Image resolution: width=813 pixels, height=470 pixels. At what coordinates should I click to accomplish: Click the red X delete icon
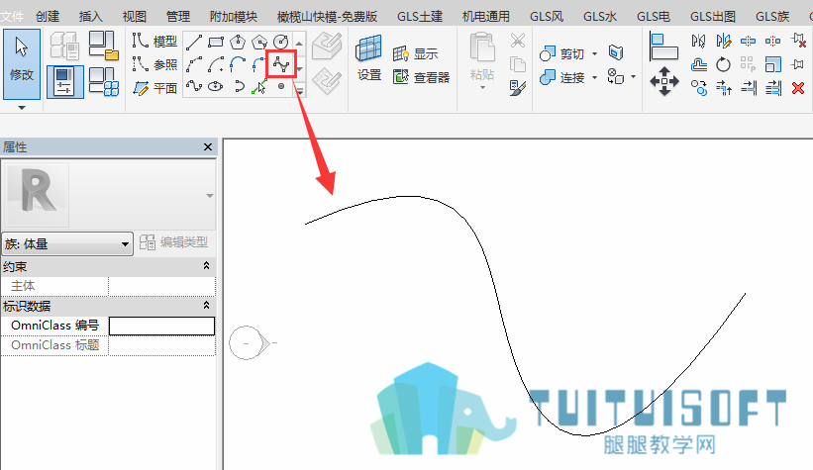point(798,88)
